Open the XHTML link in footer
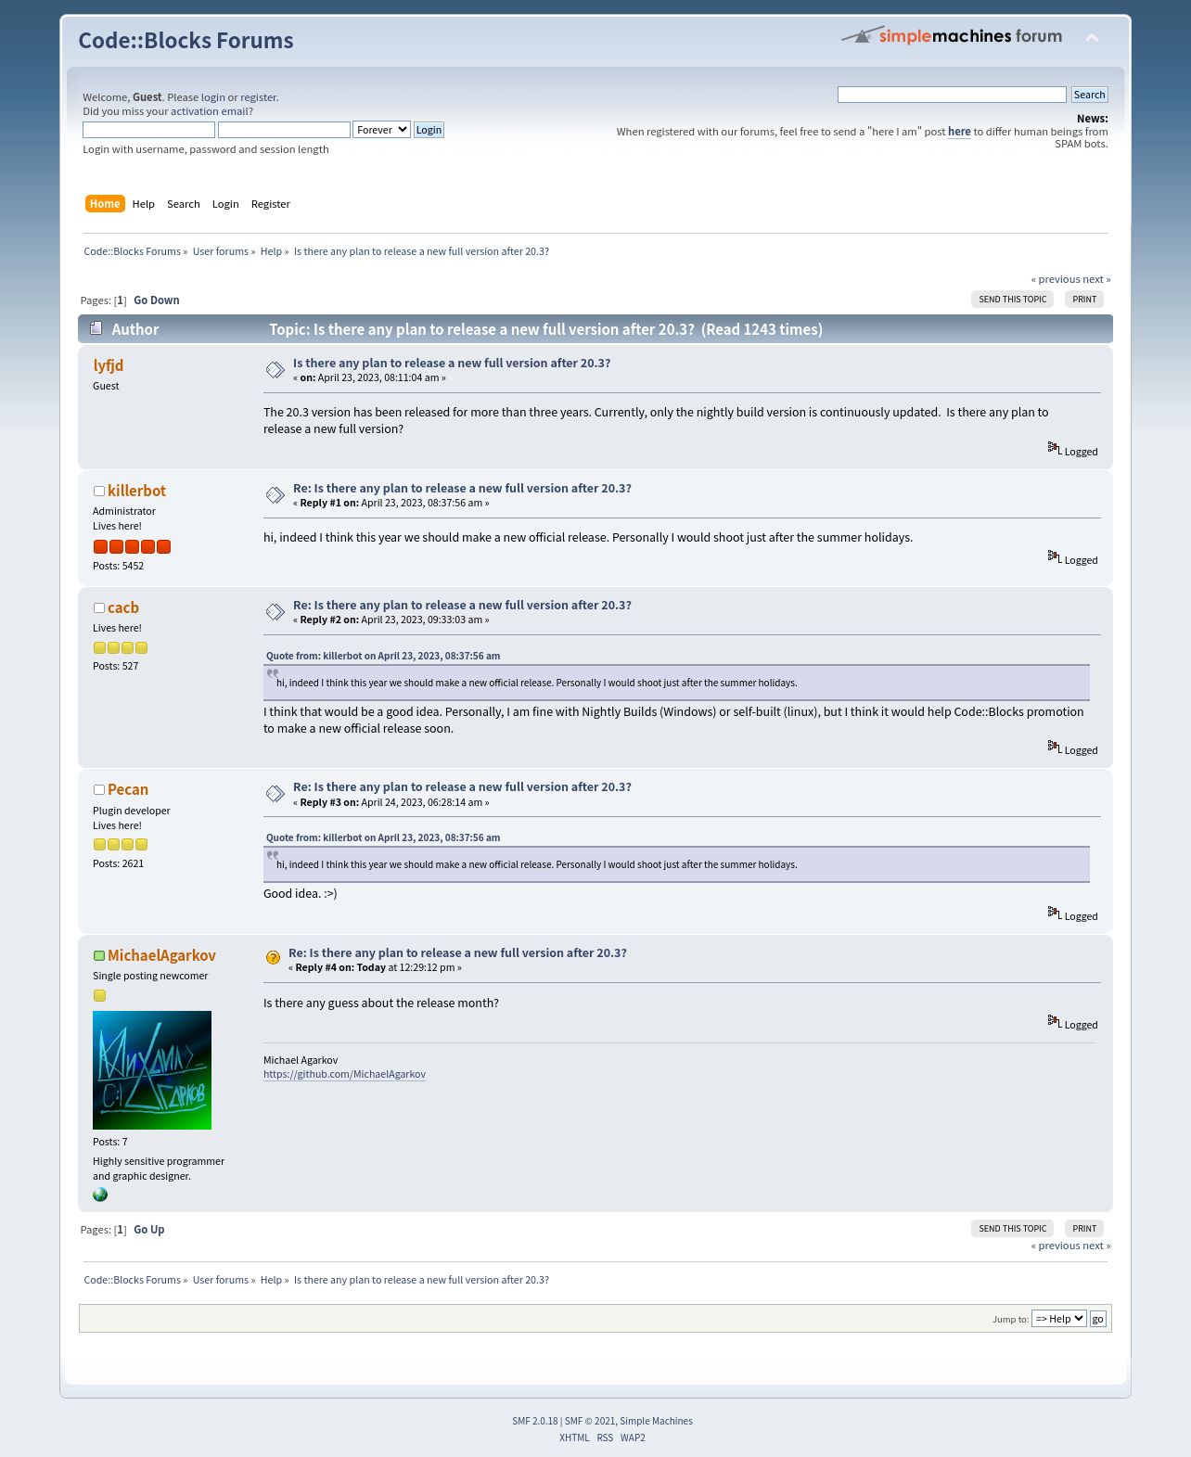This screenshot has height=1457, width=1191. tap(574, 1438)
